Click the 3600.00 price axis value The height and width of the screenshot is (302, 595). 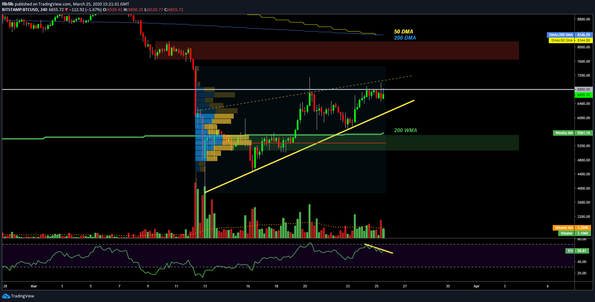584,202
